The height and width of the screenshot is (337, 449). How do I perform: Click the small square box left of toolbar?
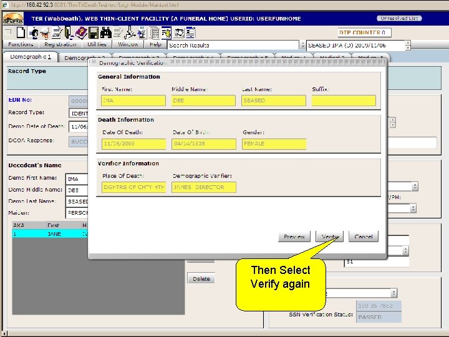click(8, 32)
